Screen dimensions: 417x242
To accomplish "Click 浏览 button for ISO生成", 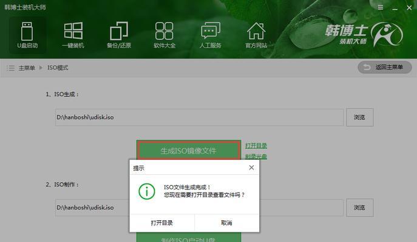I will click(x=359, y=117).
